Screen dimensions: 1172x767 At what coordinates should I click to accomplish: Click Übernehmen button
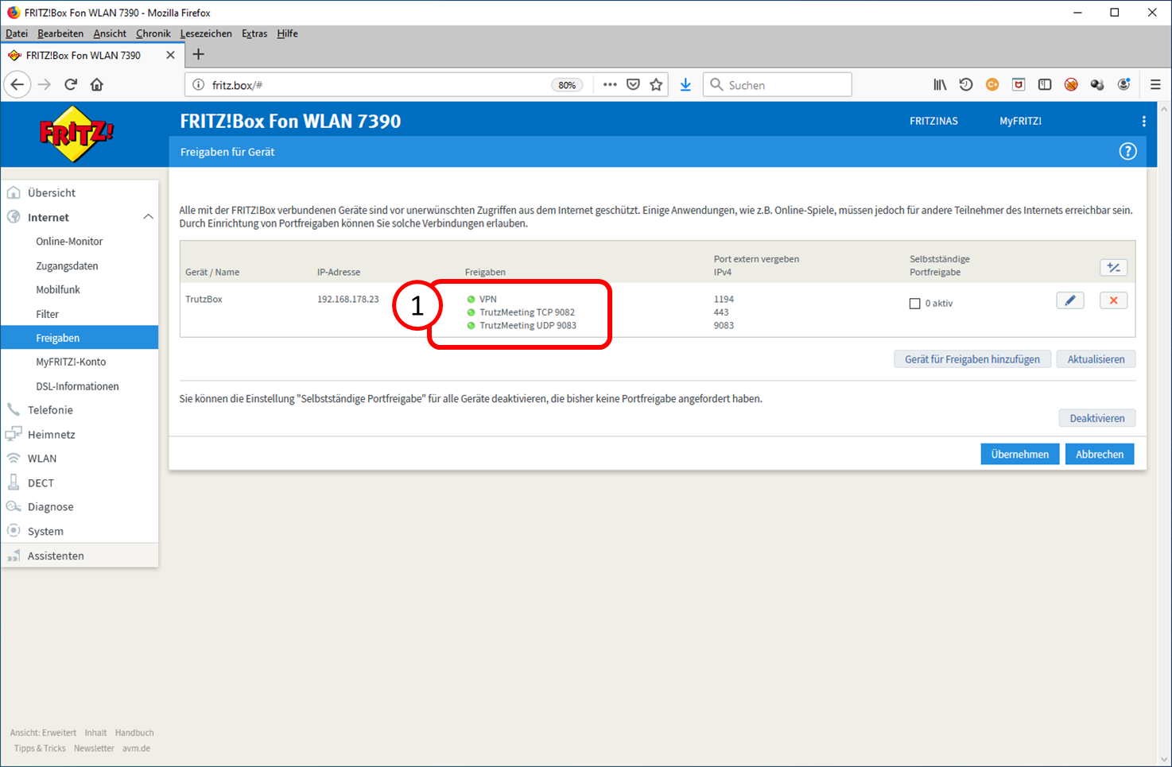(1020, 454)
